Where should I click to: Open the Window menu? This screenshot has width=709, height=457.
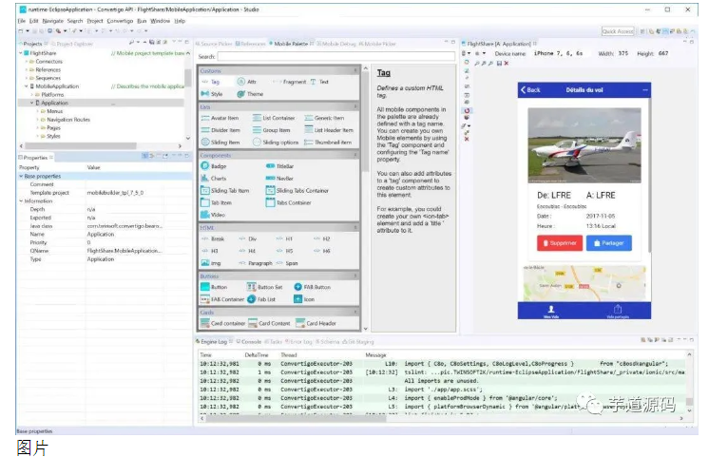(160, 21)
